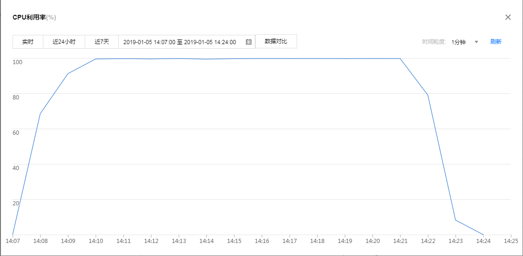Click the data point at 14:17 on the line
Screen dimensions: 523x256
[x=290, y=59]
